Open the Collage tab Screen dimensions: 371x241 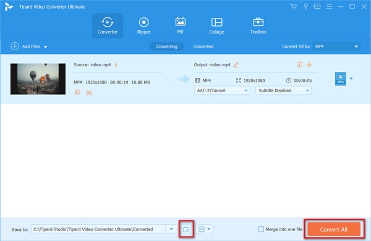[x=216, y=25]
